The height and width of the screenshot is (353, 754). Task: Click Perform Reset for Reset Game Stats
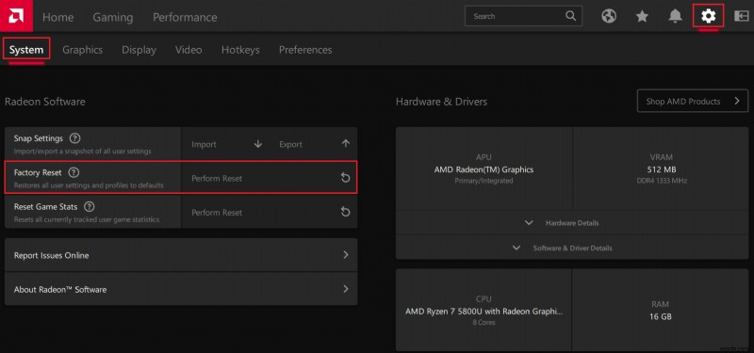pyautogui.click(x=270, y=213)
